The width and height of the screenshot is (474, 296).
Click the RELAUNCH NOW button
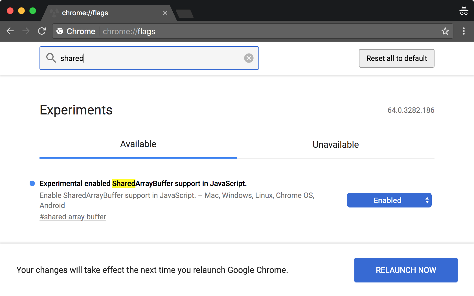coord(406,270)
